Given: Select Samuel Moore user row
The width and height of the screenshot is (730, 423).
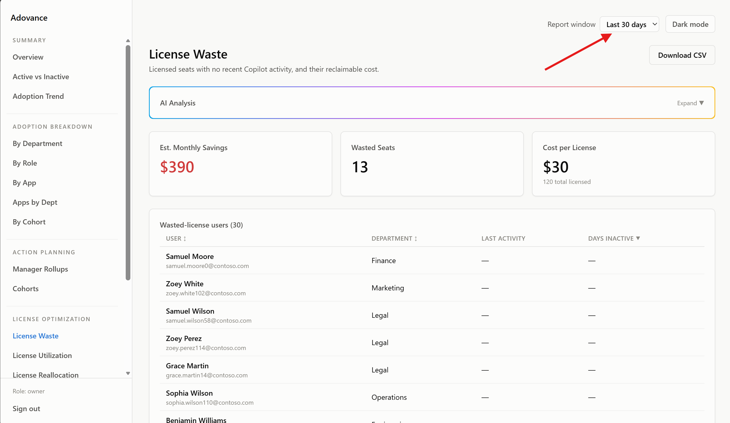Looking at the screenshot, I should (x=432, y=261).
